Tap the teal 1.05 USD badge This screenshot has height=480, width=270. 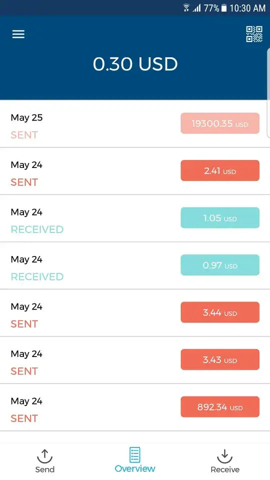[x=220, y=217]
